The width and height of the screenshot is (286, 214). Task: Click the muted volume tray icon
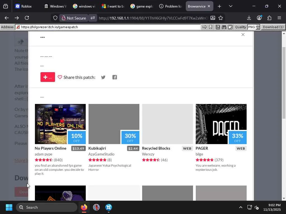[257, 207]
